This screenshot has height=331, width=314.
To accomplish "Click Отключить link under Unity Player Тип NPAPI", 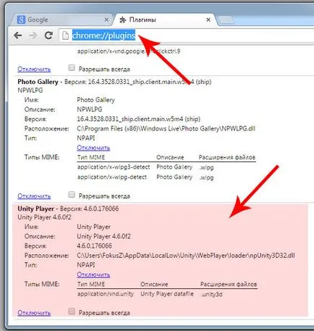I will (x=93, y=275).
